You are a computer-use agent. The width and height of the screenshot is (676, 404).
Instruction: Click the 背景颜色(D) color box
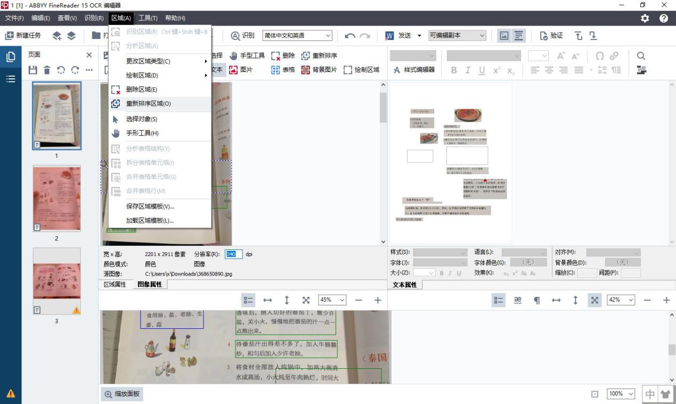coord(623,262)
